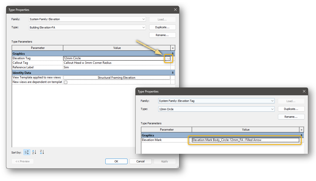Close the Elevation Type Properties dialog
Viewport: 316px width, 181px height.
pos(175,10)
